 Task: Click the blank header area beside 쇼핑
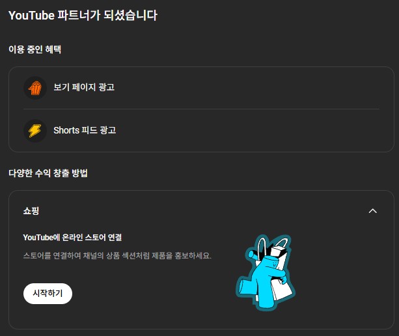[202, 211]
